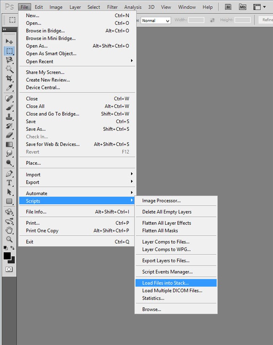Expand the Scripts submenu
This screenshot has height=345, width=273.
(x=77, y=201)
